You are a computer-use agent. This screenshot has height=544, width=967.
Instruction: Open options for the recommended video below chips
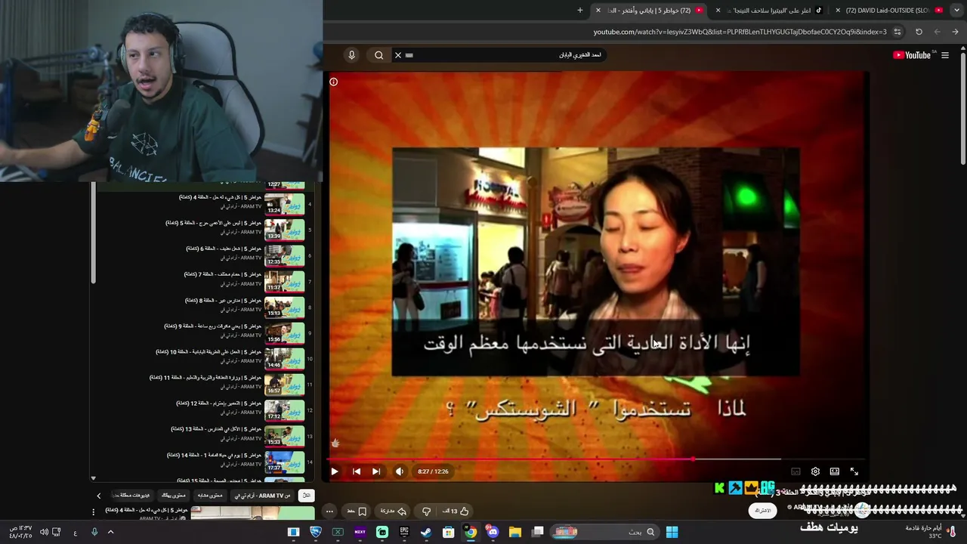(94, 512)
